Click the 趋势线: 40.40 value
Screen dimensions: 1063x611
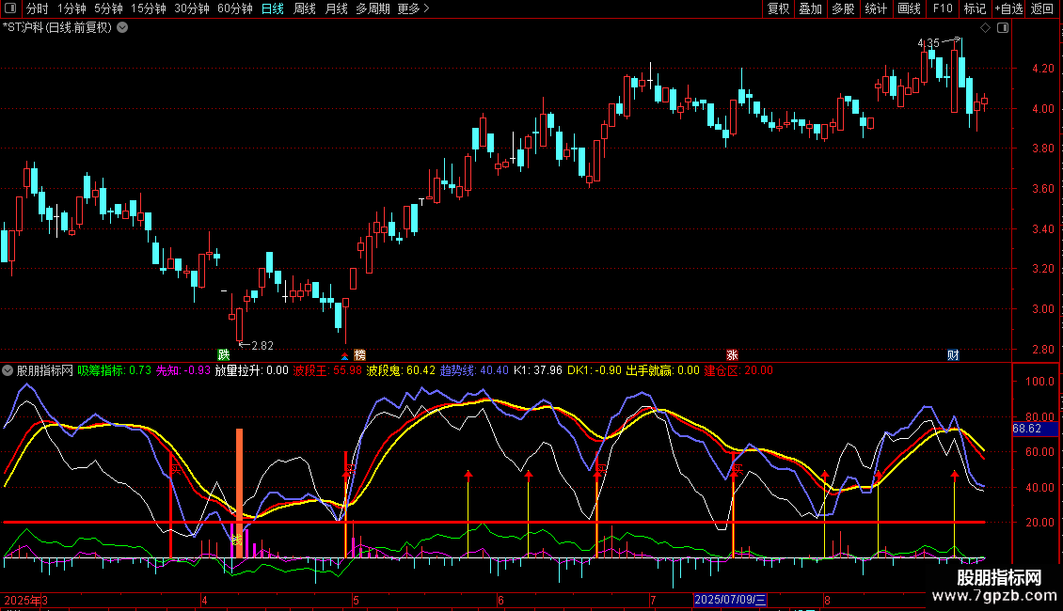click(x=474, y=370)
